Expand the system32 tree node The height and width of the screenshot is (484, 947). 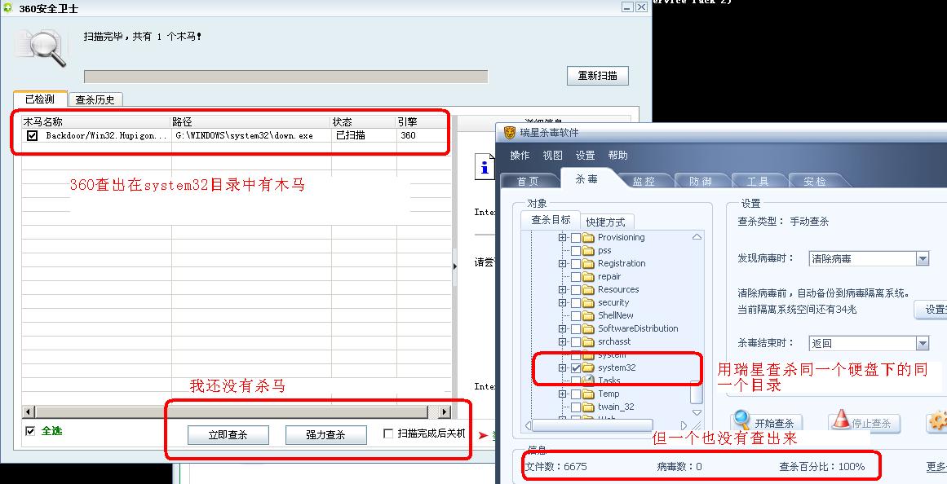(562, 367)
